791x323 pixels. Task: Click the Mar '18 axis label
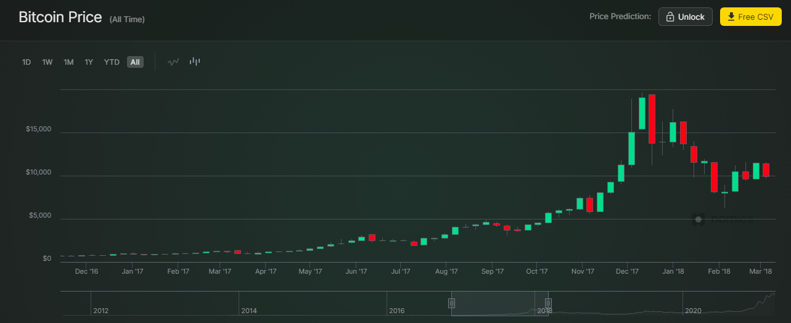[761, 271]
